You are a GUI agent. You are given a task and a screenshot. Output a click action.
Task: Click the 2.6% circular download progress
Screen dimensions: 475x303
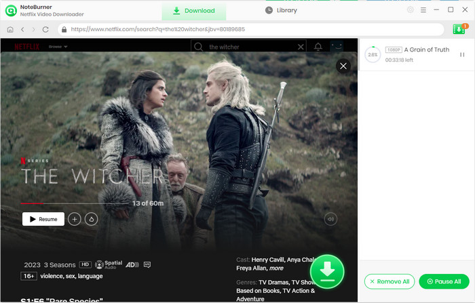(x=373, y=54)
